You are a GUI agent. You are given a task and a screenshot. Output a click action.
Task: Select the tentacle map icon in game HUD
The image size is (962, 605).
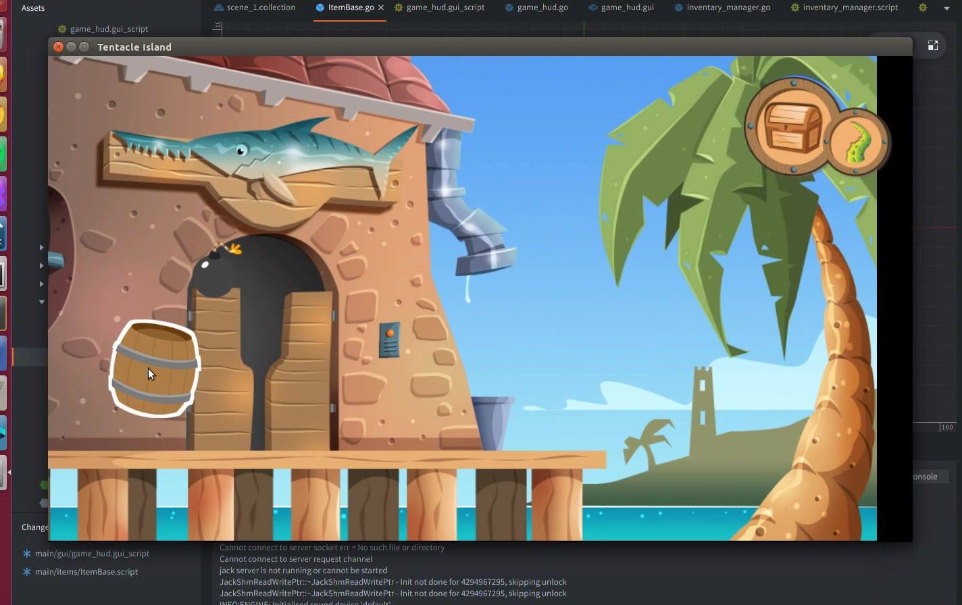(855, 140)
